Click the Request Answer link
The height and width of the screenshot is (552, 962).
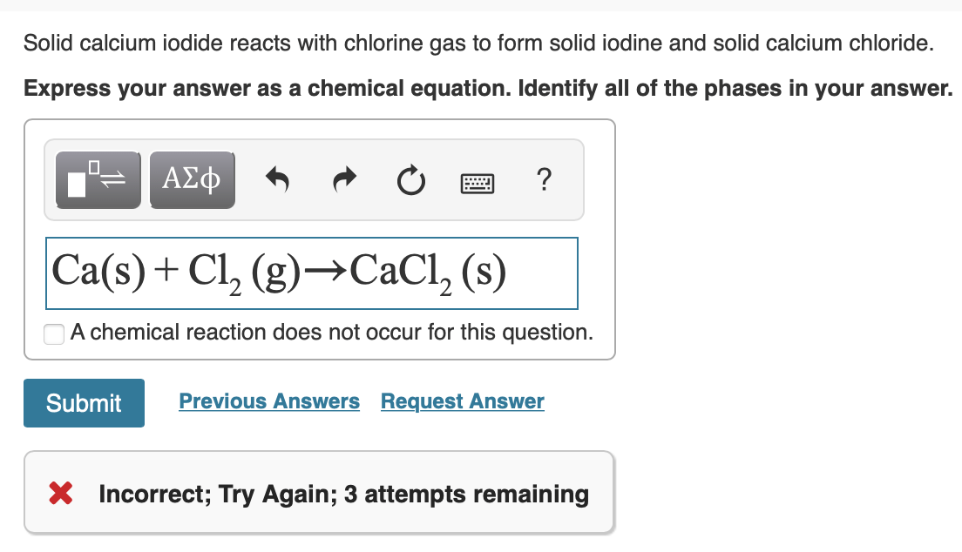[463, 401]
